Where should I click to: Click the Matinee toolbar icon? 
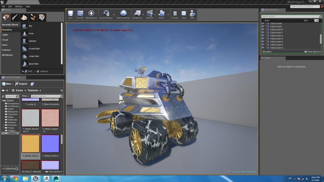[150, 15]
